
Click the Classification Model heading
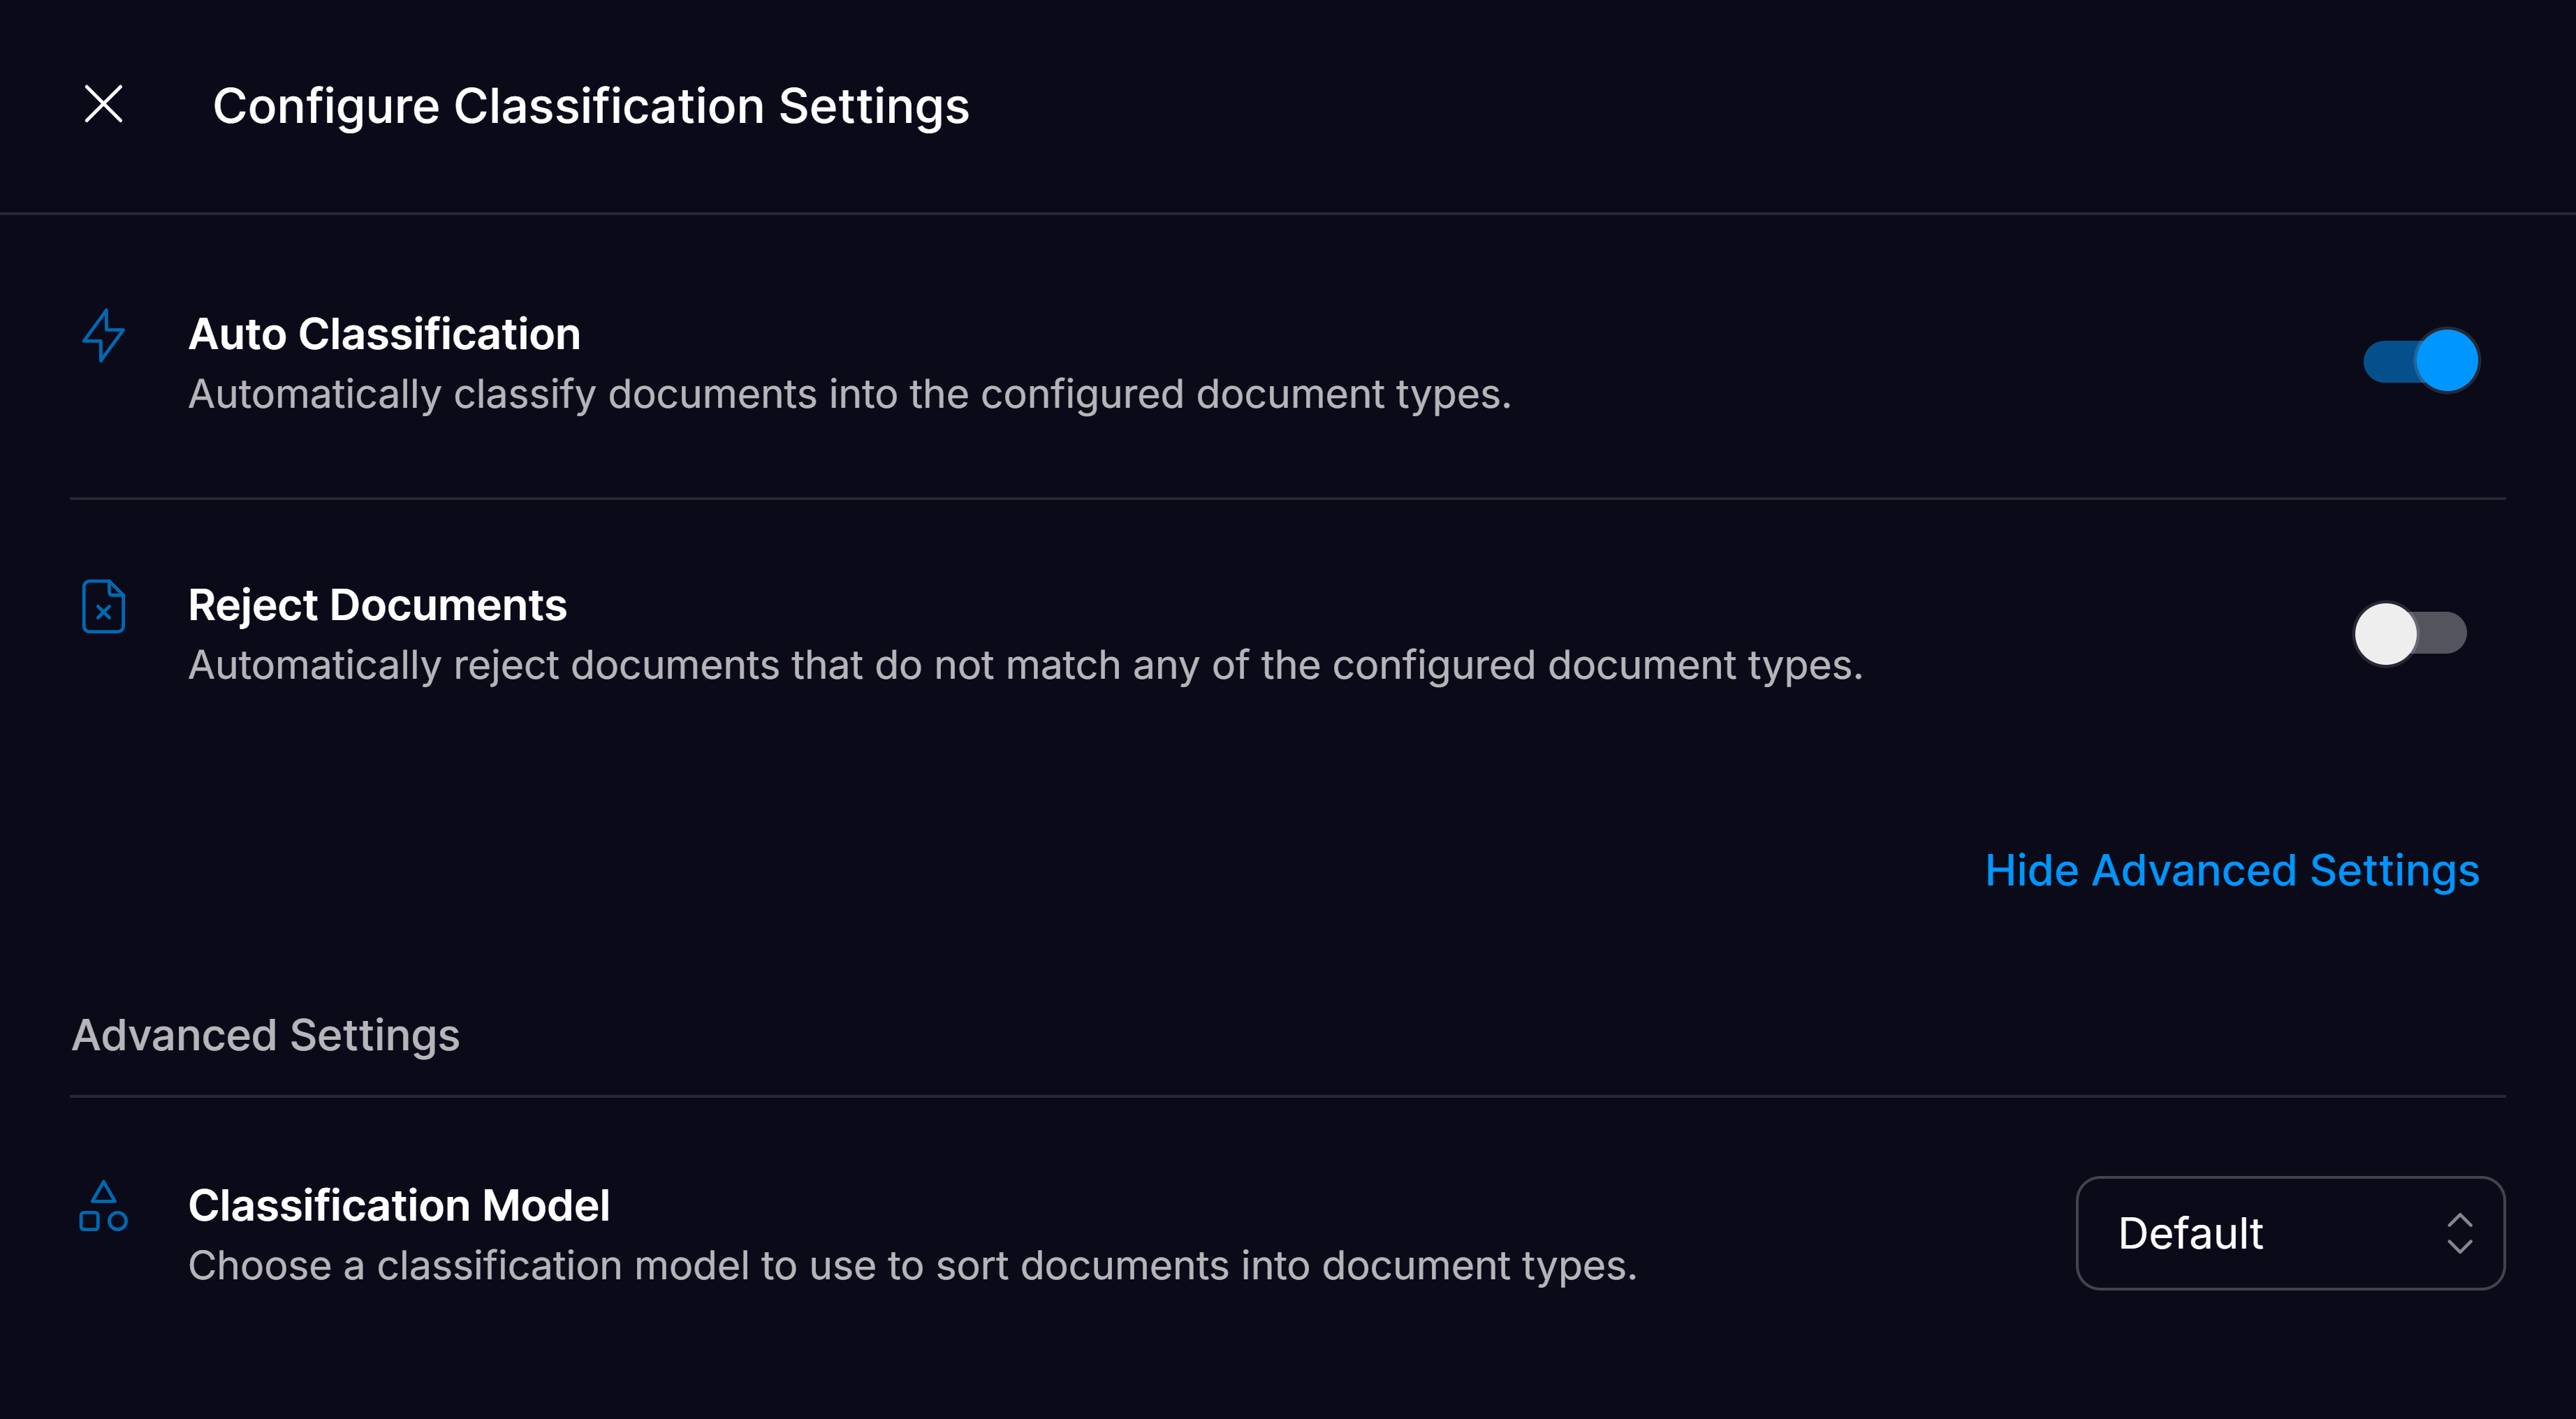[x=399, y=1205]
